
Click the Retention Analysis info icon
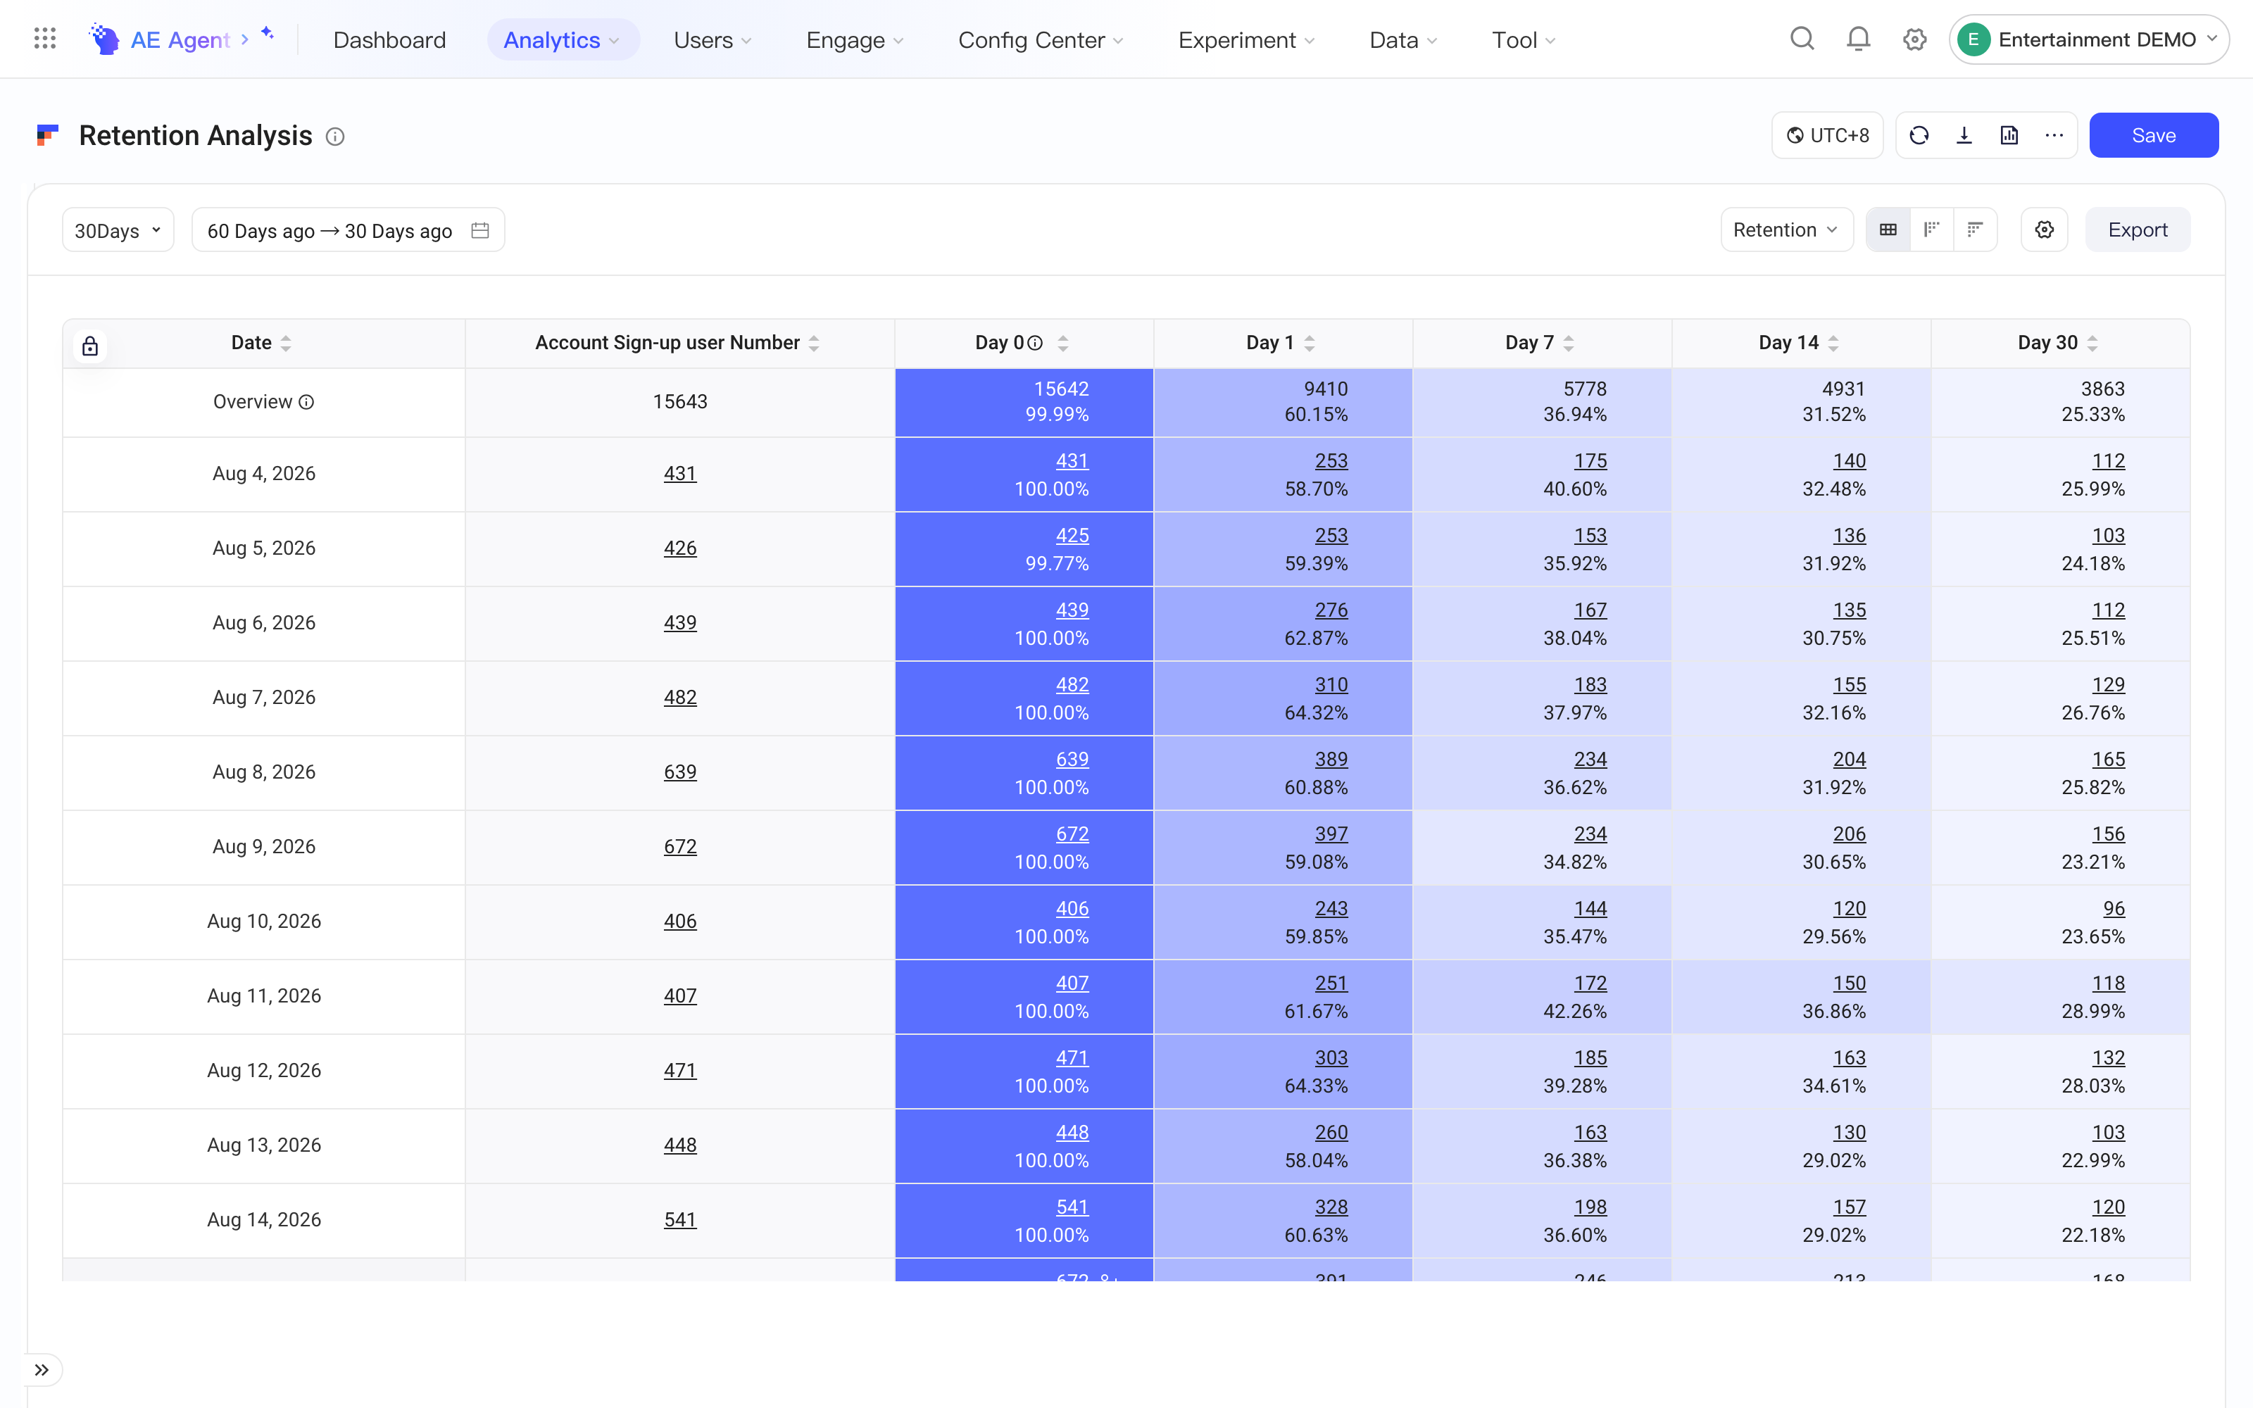tap(335, 137)
